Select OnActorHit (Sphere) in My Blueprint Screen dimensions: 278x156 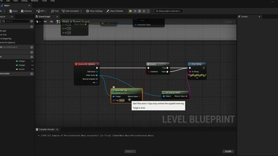tap(8, 42)
